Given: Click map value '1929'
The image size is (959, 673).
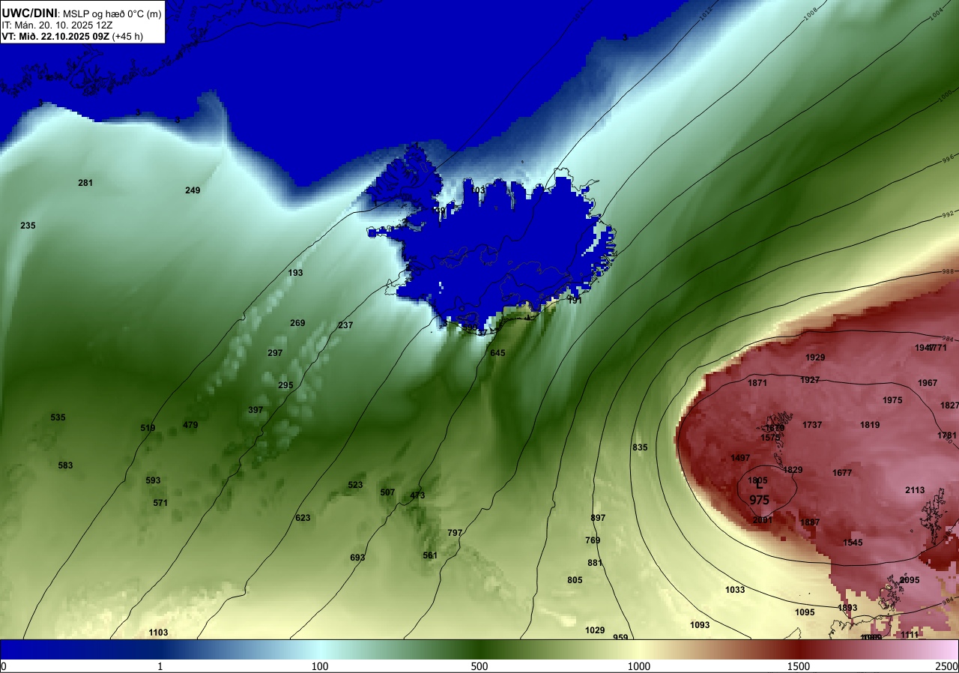Looking at the screenshot, I should point(815,357).
